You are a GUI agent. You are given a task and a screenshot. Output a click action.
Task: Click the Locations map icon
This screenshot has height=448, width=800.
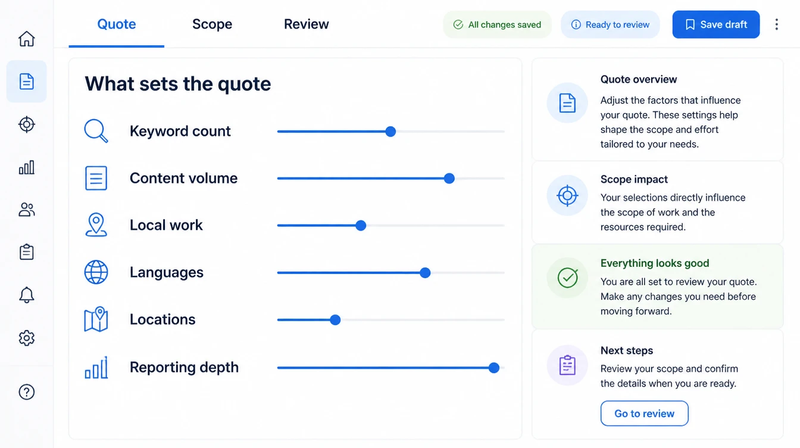coord(96,319)
